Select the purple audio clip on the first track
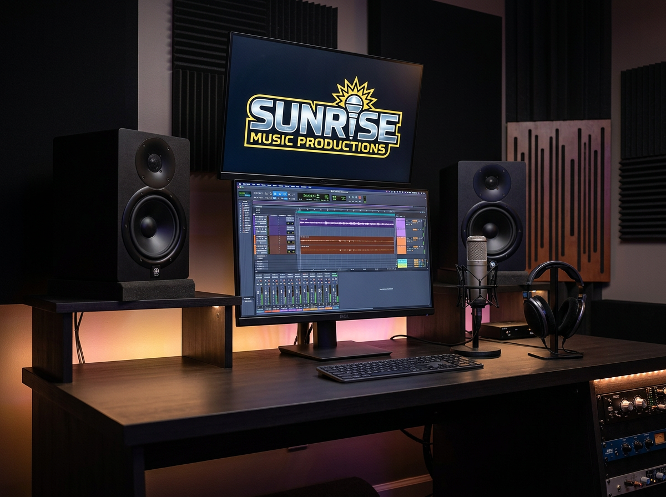Viewport: 666px width, 497px height. click(346, 223)
